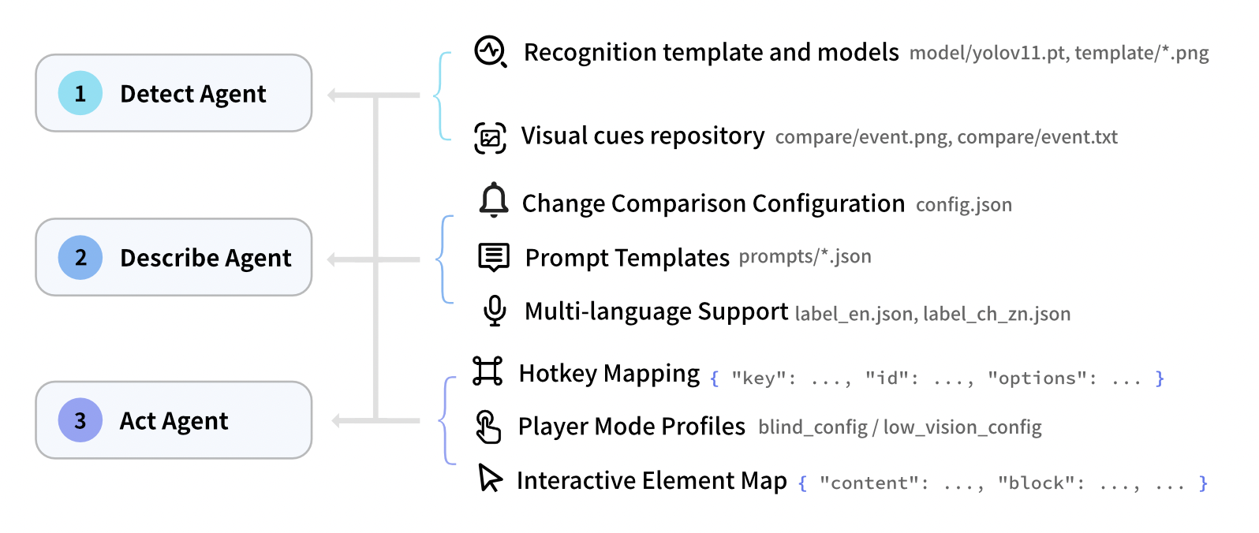Click the hand pointer icon for Player Mode Profiles
The width and height of the screenshot is (1259, 533).
[x=488, y=427]
